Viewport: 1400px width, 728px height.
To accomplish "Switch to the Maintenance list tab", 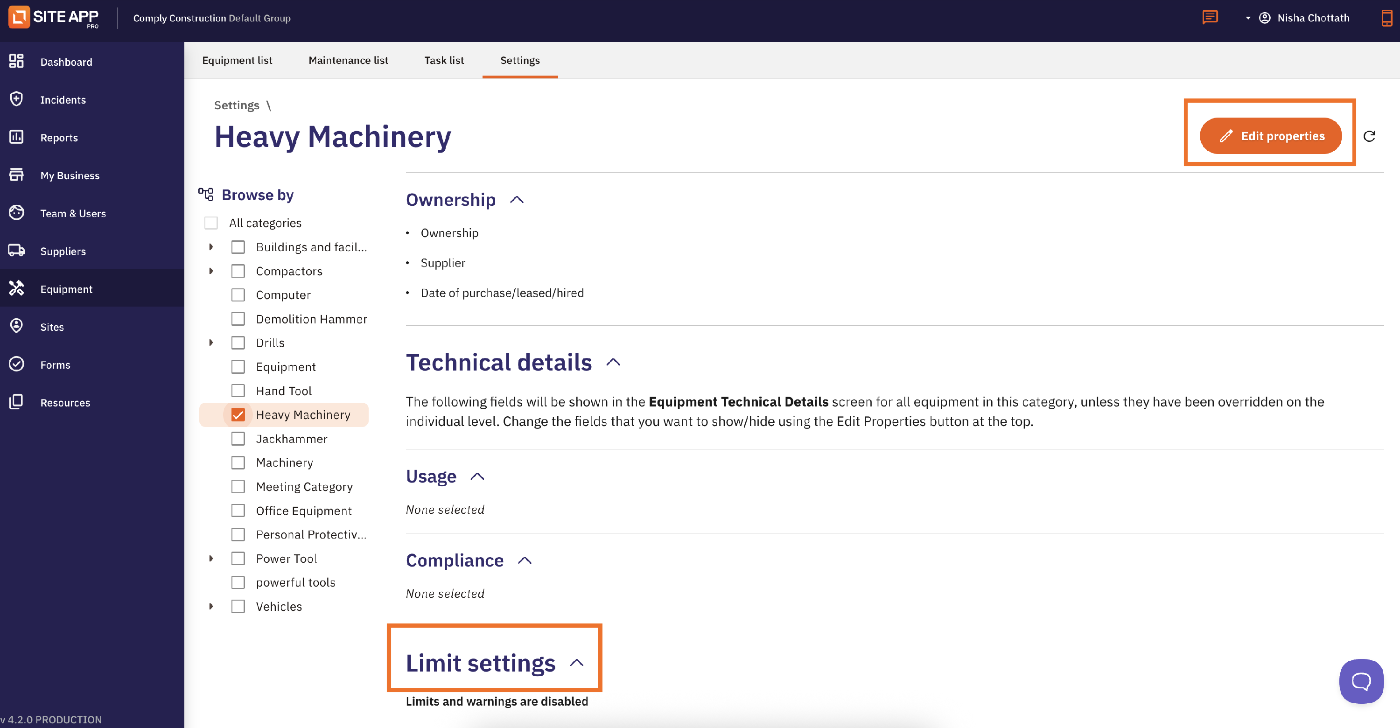I will click(349, 60).
